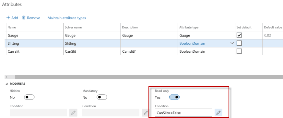
Task: Click Default value 0.02 cell
Action: click(273, 36)
